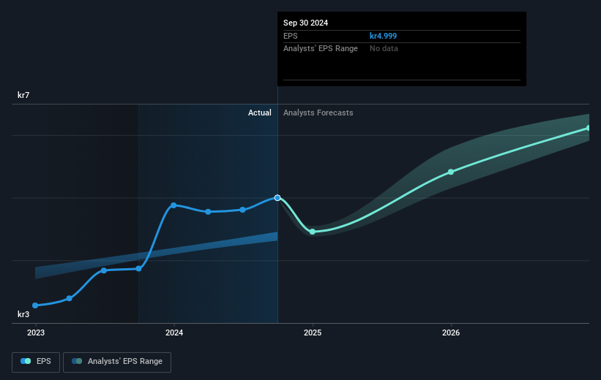
Task: Click the kr3 y-axis label
Action: (x=23, y=314)
